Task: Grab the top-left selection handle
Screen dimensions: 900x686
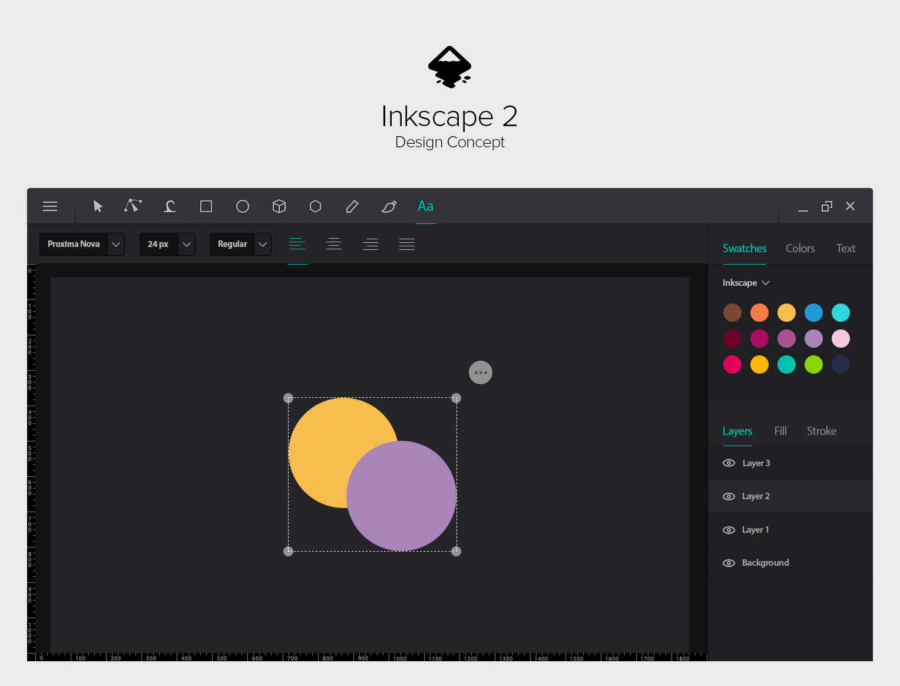Action: 288,398
